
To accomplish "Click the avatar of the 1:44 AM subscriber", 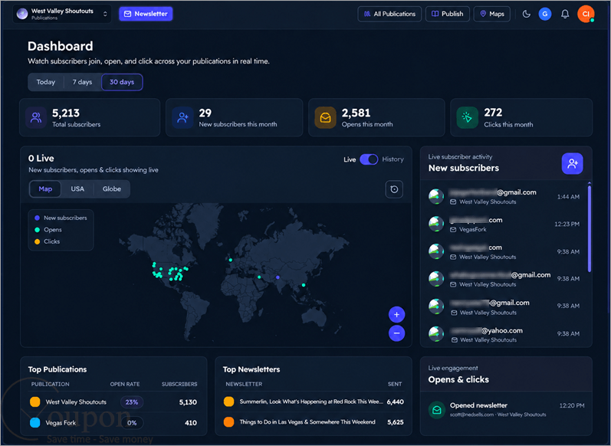I will click(436, 196).
